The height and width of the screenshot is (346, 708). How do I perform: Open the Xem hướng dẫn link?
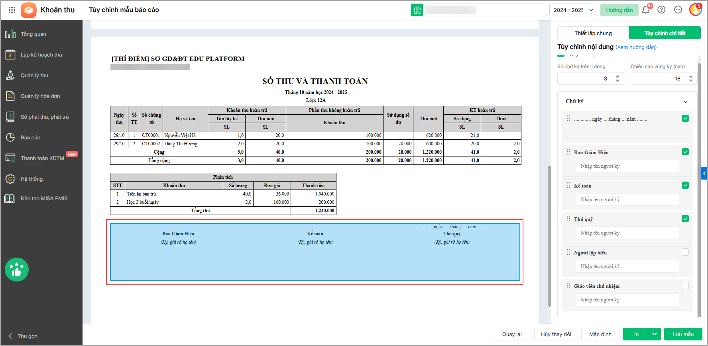click(636, 47)
